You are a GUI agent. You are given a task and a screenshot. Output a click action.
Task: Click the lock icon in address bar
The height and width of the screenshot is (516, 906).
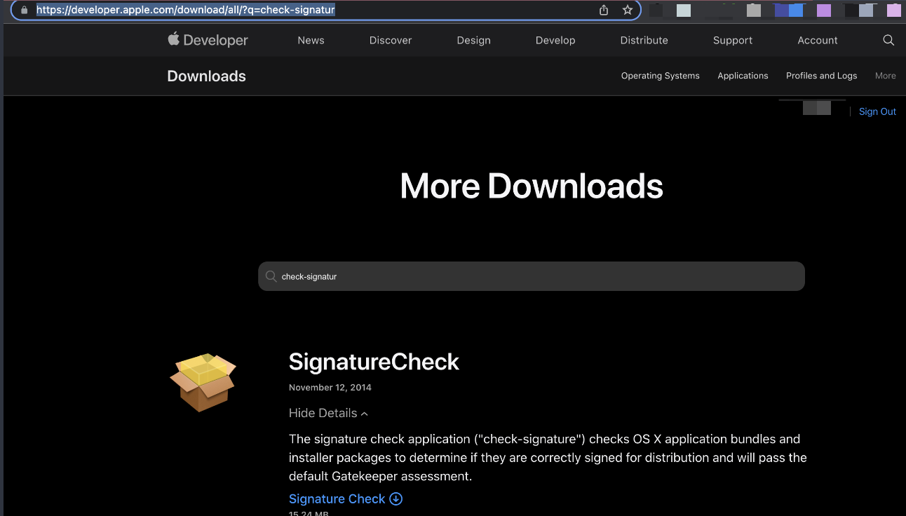pyautogui.click(x=25, y=10)
